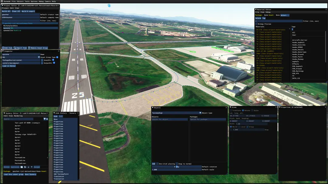Click the Import Item button in Project Editor
This screenshot has width=328, height=184.
click(x=20, y=48)
